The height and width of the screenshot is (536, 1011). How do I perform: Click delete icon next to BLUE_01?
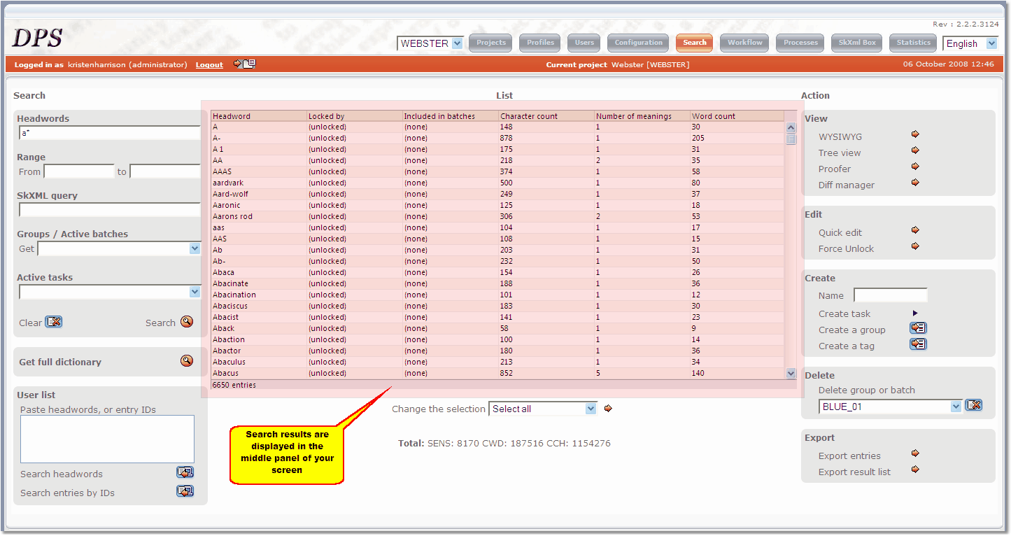(974, 405)
